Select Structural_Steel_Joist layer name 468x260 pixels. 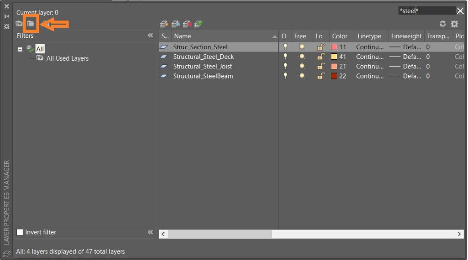pyautogui.click(x=202, y=66)
